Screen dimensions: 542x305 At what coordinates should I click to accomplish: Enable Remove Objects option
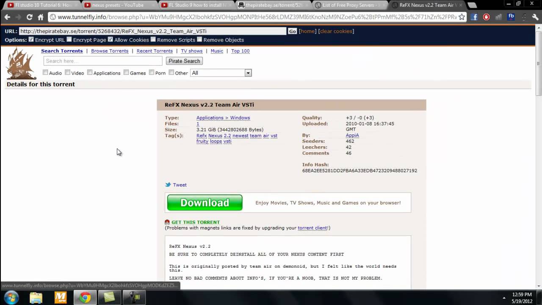pyautogui.click(x=199, y=39)
